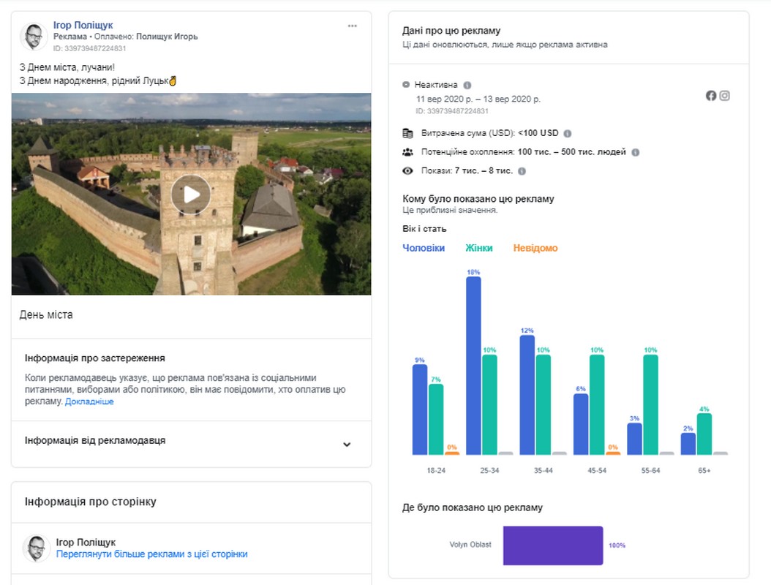The width and height of the screenshot is (771, 585).
Task: Click the Facebook platform icon
Action: pos(711,96)
